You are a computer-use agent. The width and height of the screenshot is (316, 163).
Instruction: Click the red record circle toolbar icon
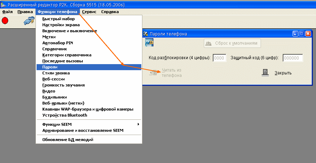click(5, 21)
